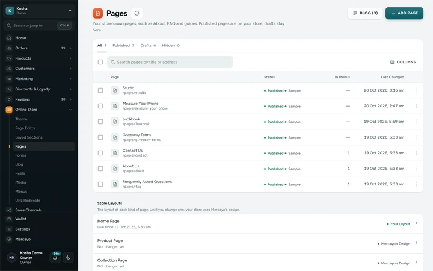Click the Sales Channels share icon
The image size is (433, 271).
[9, 210]
